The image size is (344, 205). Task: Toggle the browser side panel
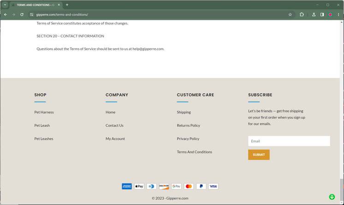pyautogui.click(x=322, y=14)
